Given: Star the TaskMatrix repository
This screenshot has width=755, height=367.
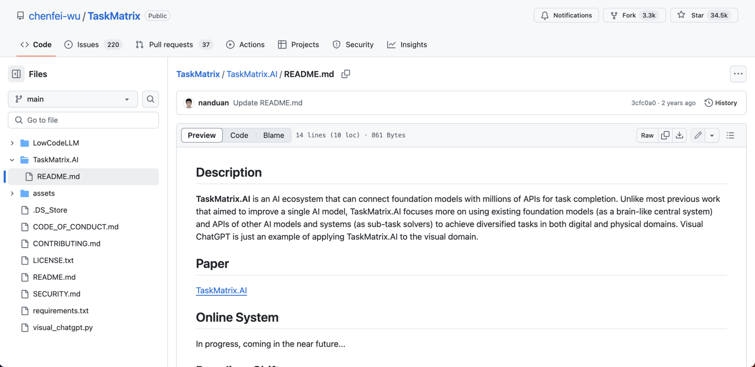Looking at the screenshot, I should 704,16.
